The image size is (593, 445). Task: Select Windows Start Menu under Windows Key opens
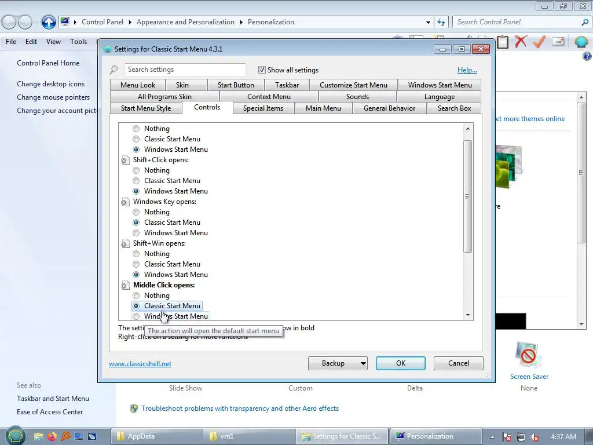(x=136, y=233)
